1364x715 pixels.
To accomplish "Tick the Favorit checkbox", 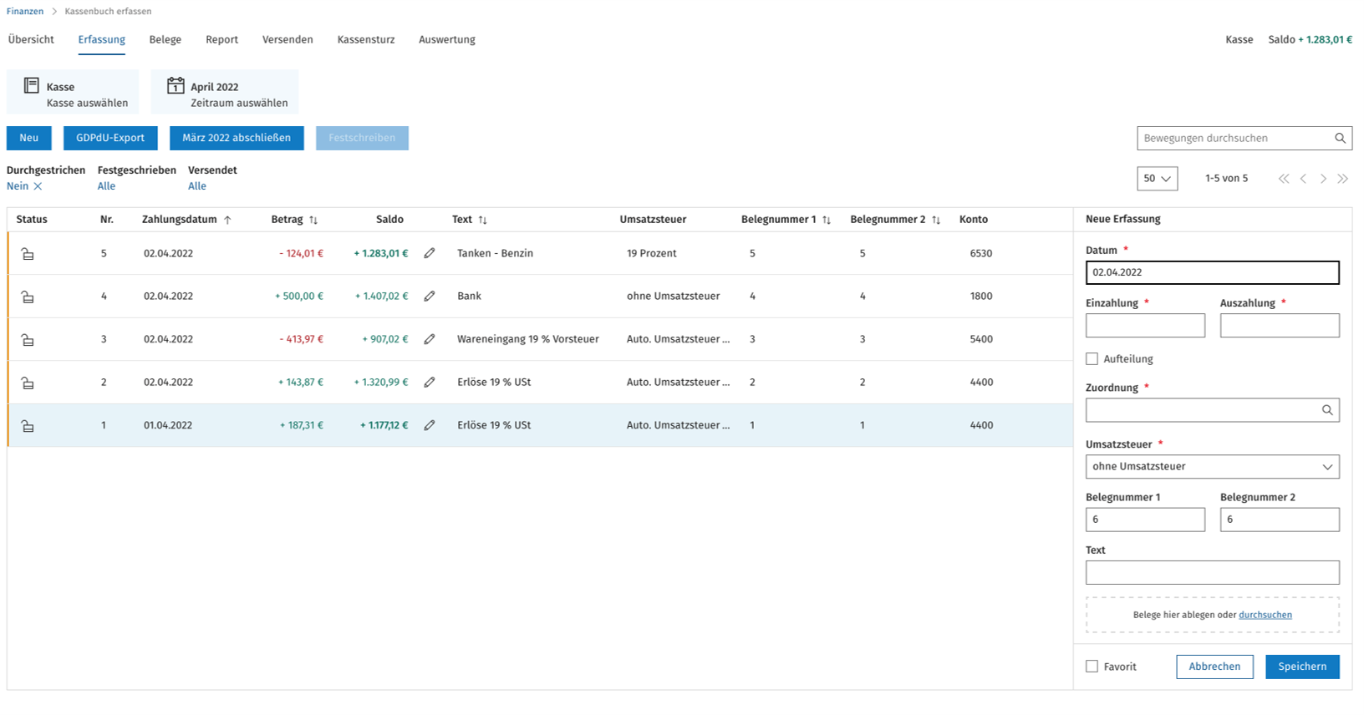I will [x=1092, y=667].
